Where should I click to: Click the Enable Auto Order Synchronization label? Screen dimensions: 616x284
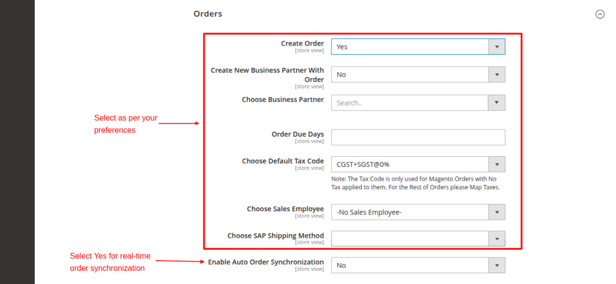click(x=265, y=262)
